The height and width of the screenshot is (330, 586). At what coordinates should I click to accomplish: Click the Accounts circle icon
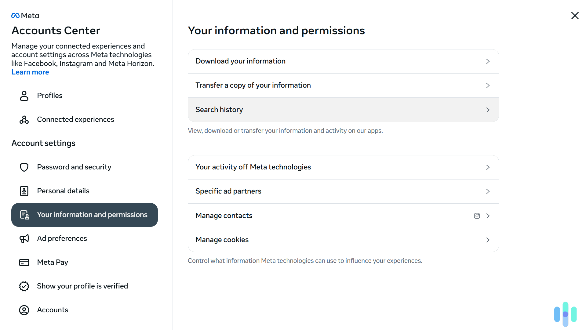(24, 310)
